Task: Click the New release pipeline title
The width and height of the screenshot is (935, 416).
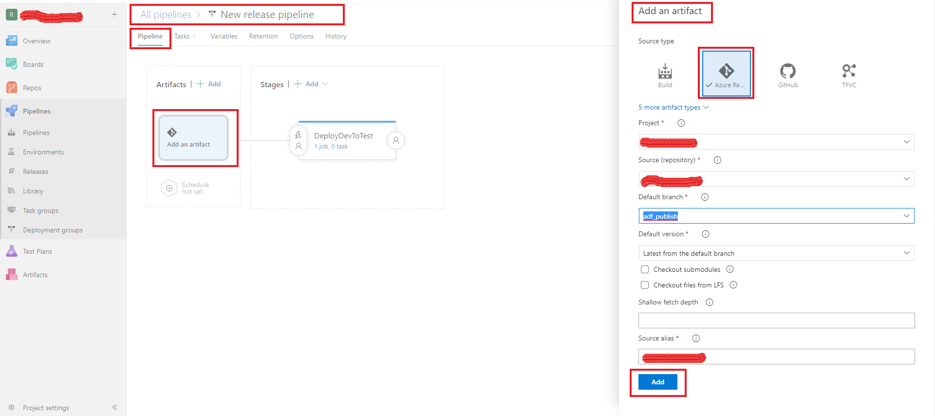Action: click(267, 15)
